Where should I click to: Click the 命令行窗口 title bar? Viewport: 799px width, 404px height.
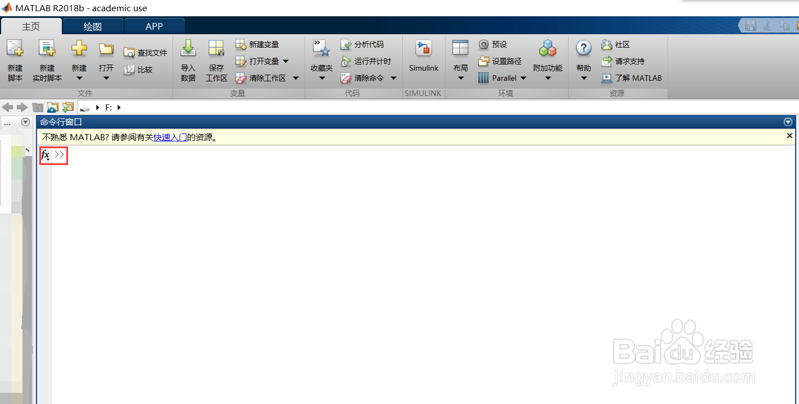pyautogui.click(x=416, y=122)
